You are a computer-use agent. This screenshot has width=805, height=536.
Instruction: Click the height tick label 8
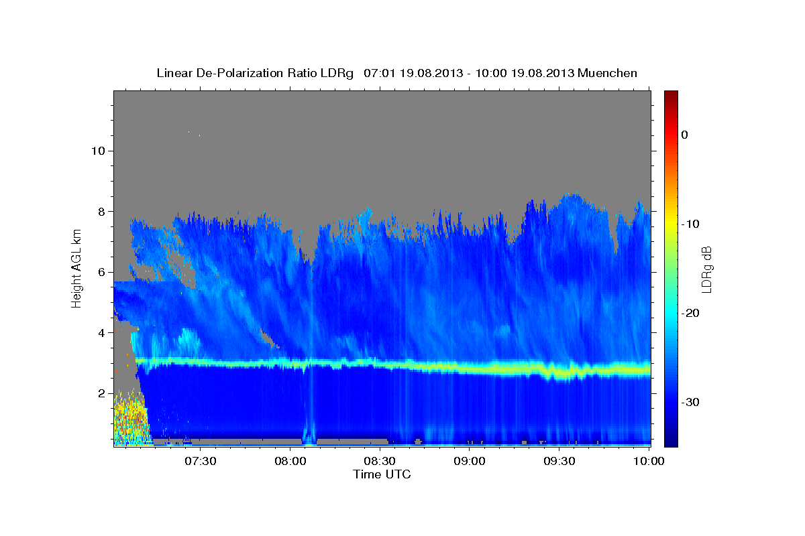(102, 212)
